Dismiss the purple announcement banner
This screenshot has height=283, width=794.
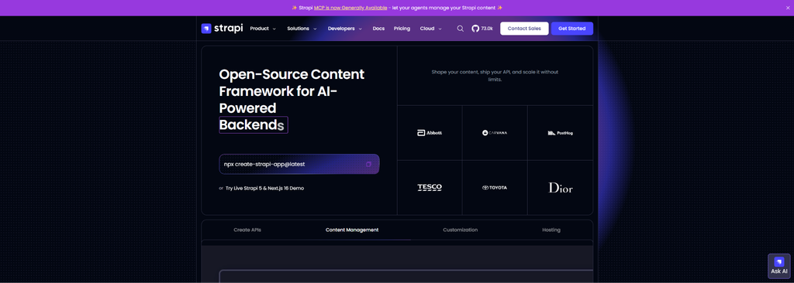pyautogui.click(x=788, y=8)
